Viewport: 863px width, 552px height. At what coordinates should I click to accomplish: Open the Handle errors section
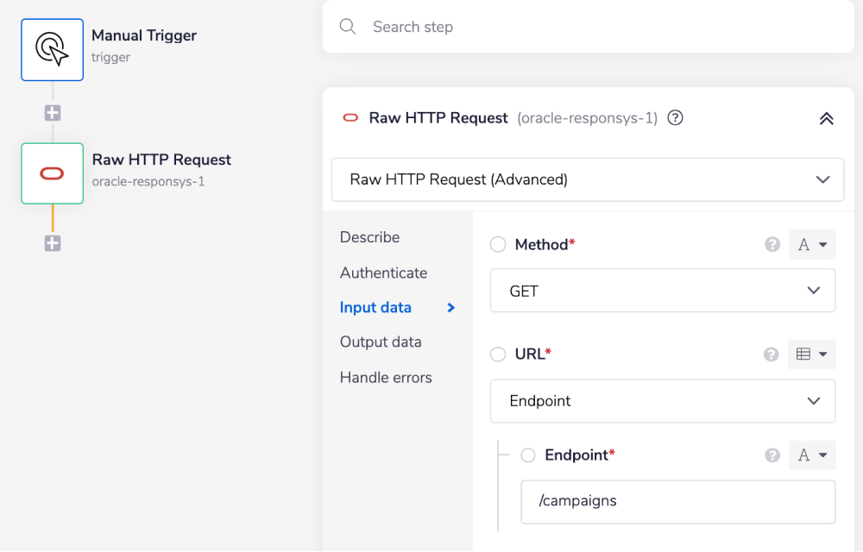(x=386, y=377)
